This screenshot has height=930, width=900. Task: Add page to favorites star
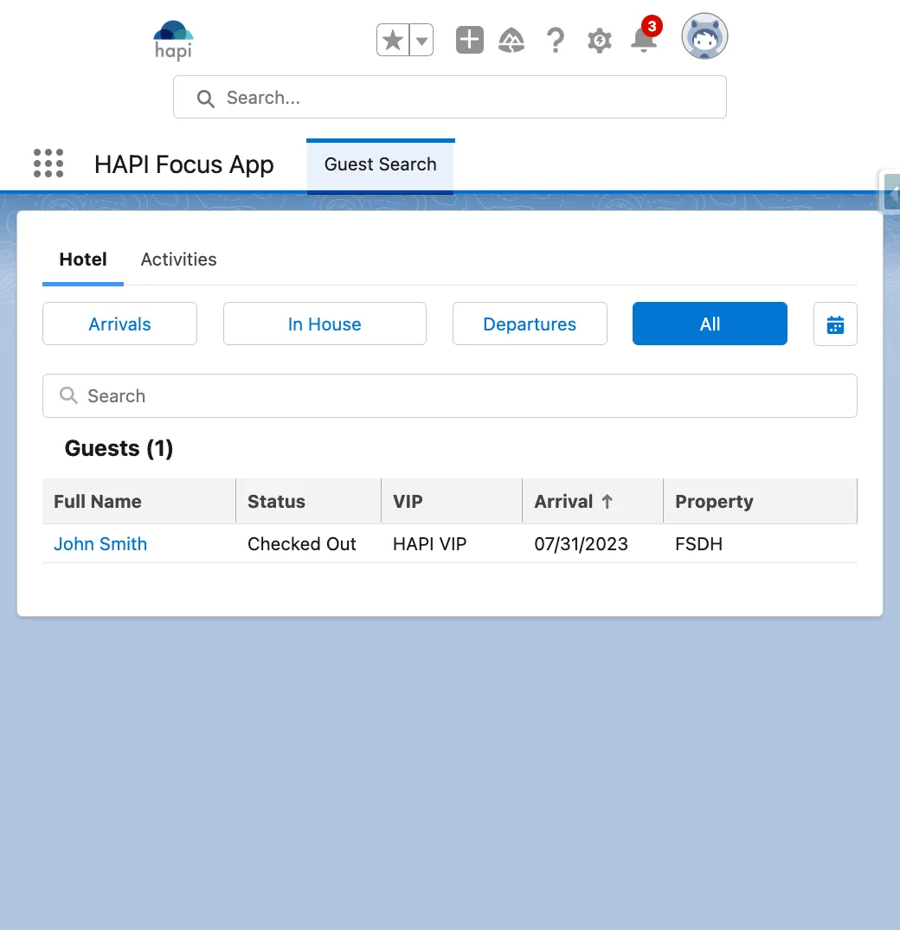tap(393, 41)
